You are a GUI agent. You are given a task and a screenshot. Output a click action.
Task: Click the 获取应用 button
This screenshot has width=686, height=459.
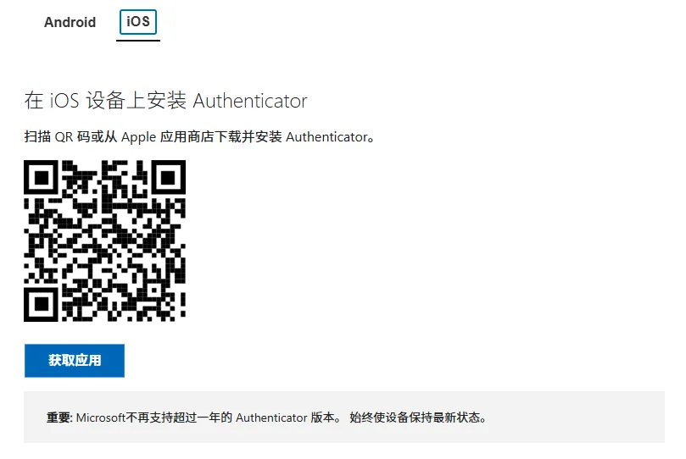[x=75, y=360]
